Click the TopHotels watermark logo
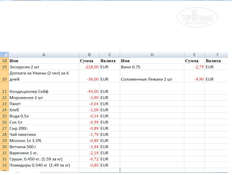The height and width of the screenshot is (175, 232). (197, 17)
